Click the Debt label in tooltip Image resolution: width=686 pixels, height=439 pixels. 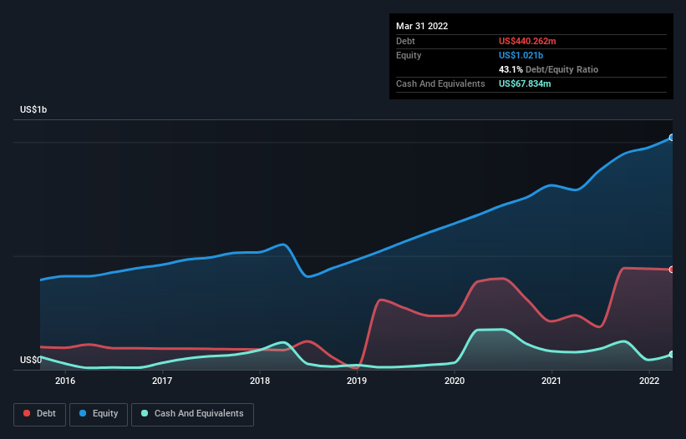[x=405, y=41]
